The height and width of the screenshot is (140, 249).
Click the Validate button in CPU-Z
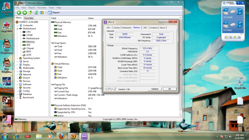coord(155,89)
